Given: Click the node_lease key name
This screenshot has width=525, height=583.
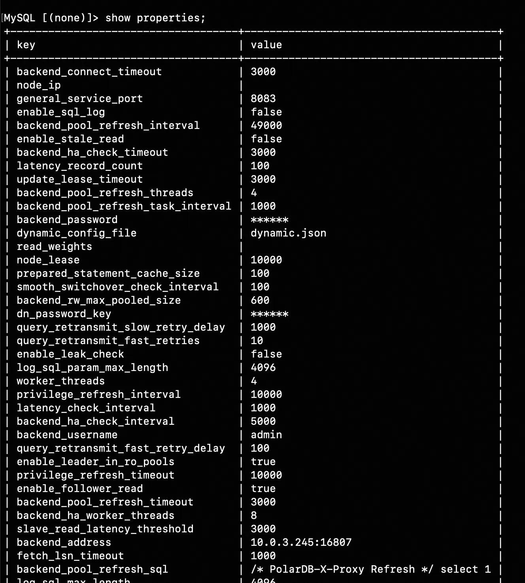Looking at the screenshot, I should tap(48, 260).
